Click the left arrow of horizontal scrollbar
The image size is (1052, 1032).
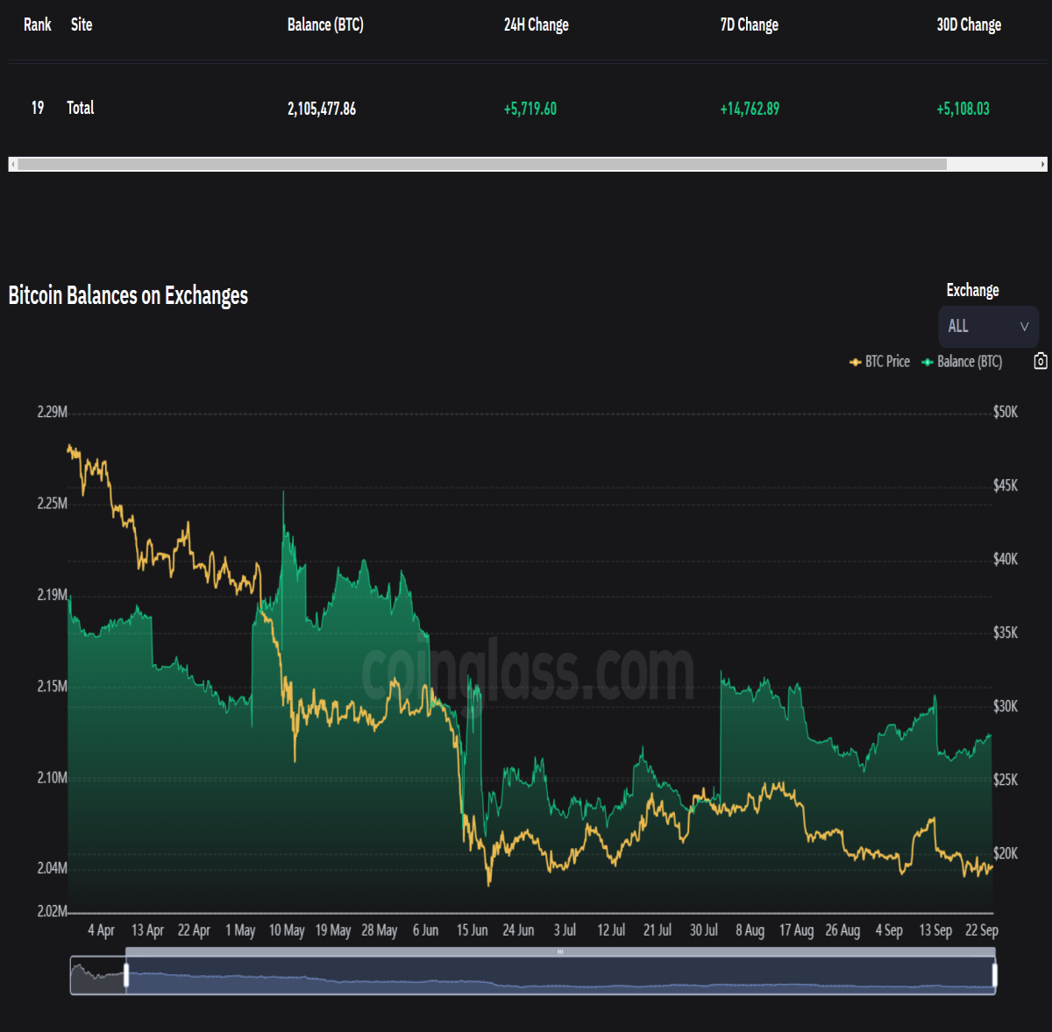click(12, 164)
